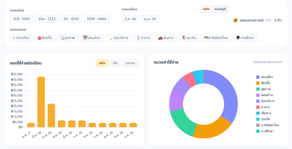The image size is (292, 149).
Task: Switch to ปฏิทิน calendar mode
Action: [206, 9]
